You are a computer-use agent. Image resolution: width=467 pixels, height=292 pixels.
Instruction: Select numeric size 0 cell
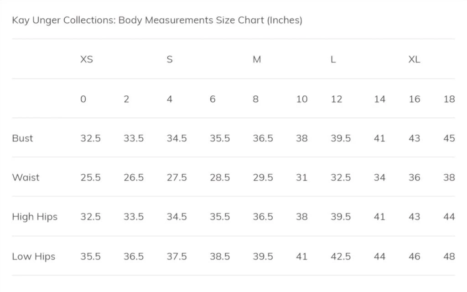point(83,99)
